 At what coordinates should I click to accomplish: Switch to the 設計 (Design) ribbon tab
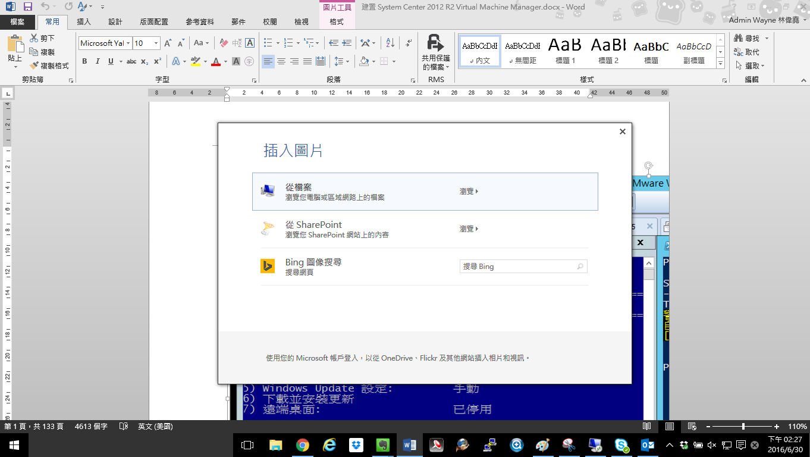tap(115, 22)
